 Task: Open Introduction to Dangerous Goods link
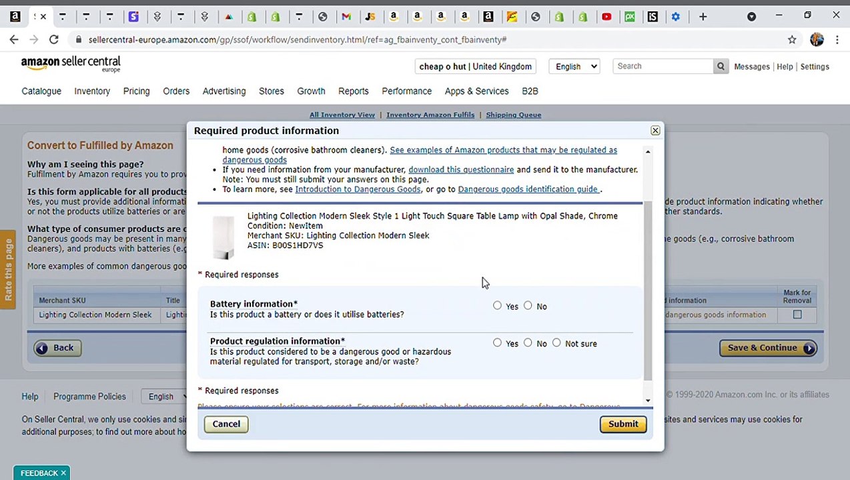tap(358, 189)
